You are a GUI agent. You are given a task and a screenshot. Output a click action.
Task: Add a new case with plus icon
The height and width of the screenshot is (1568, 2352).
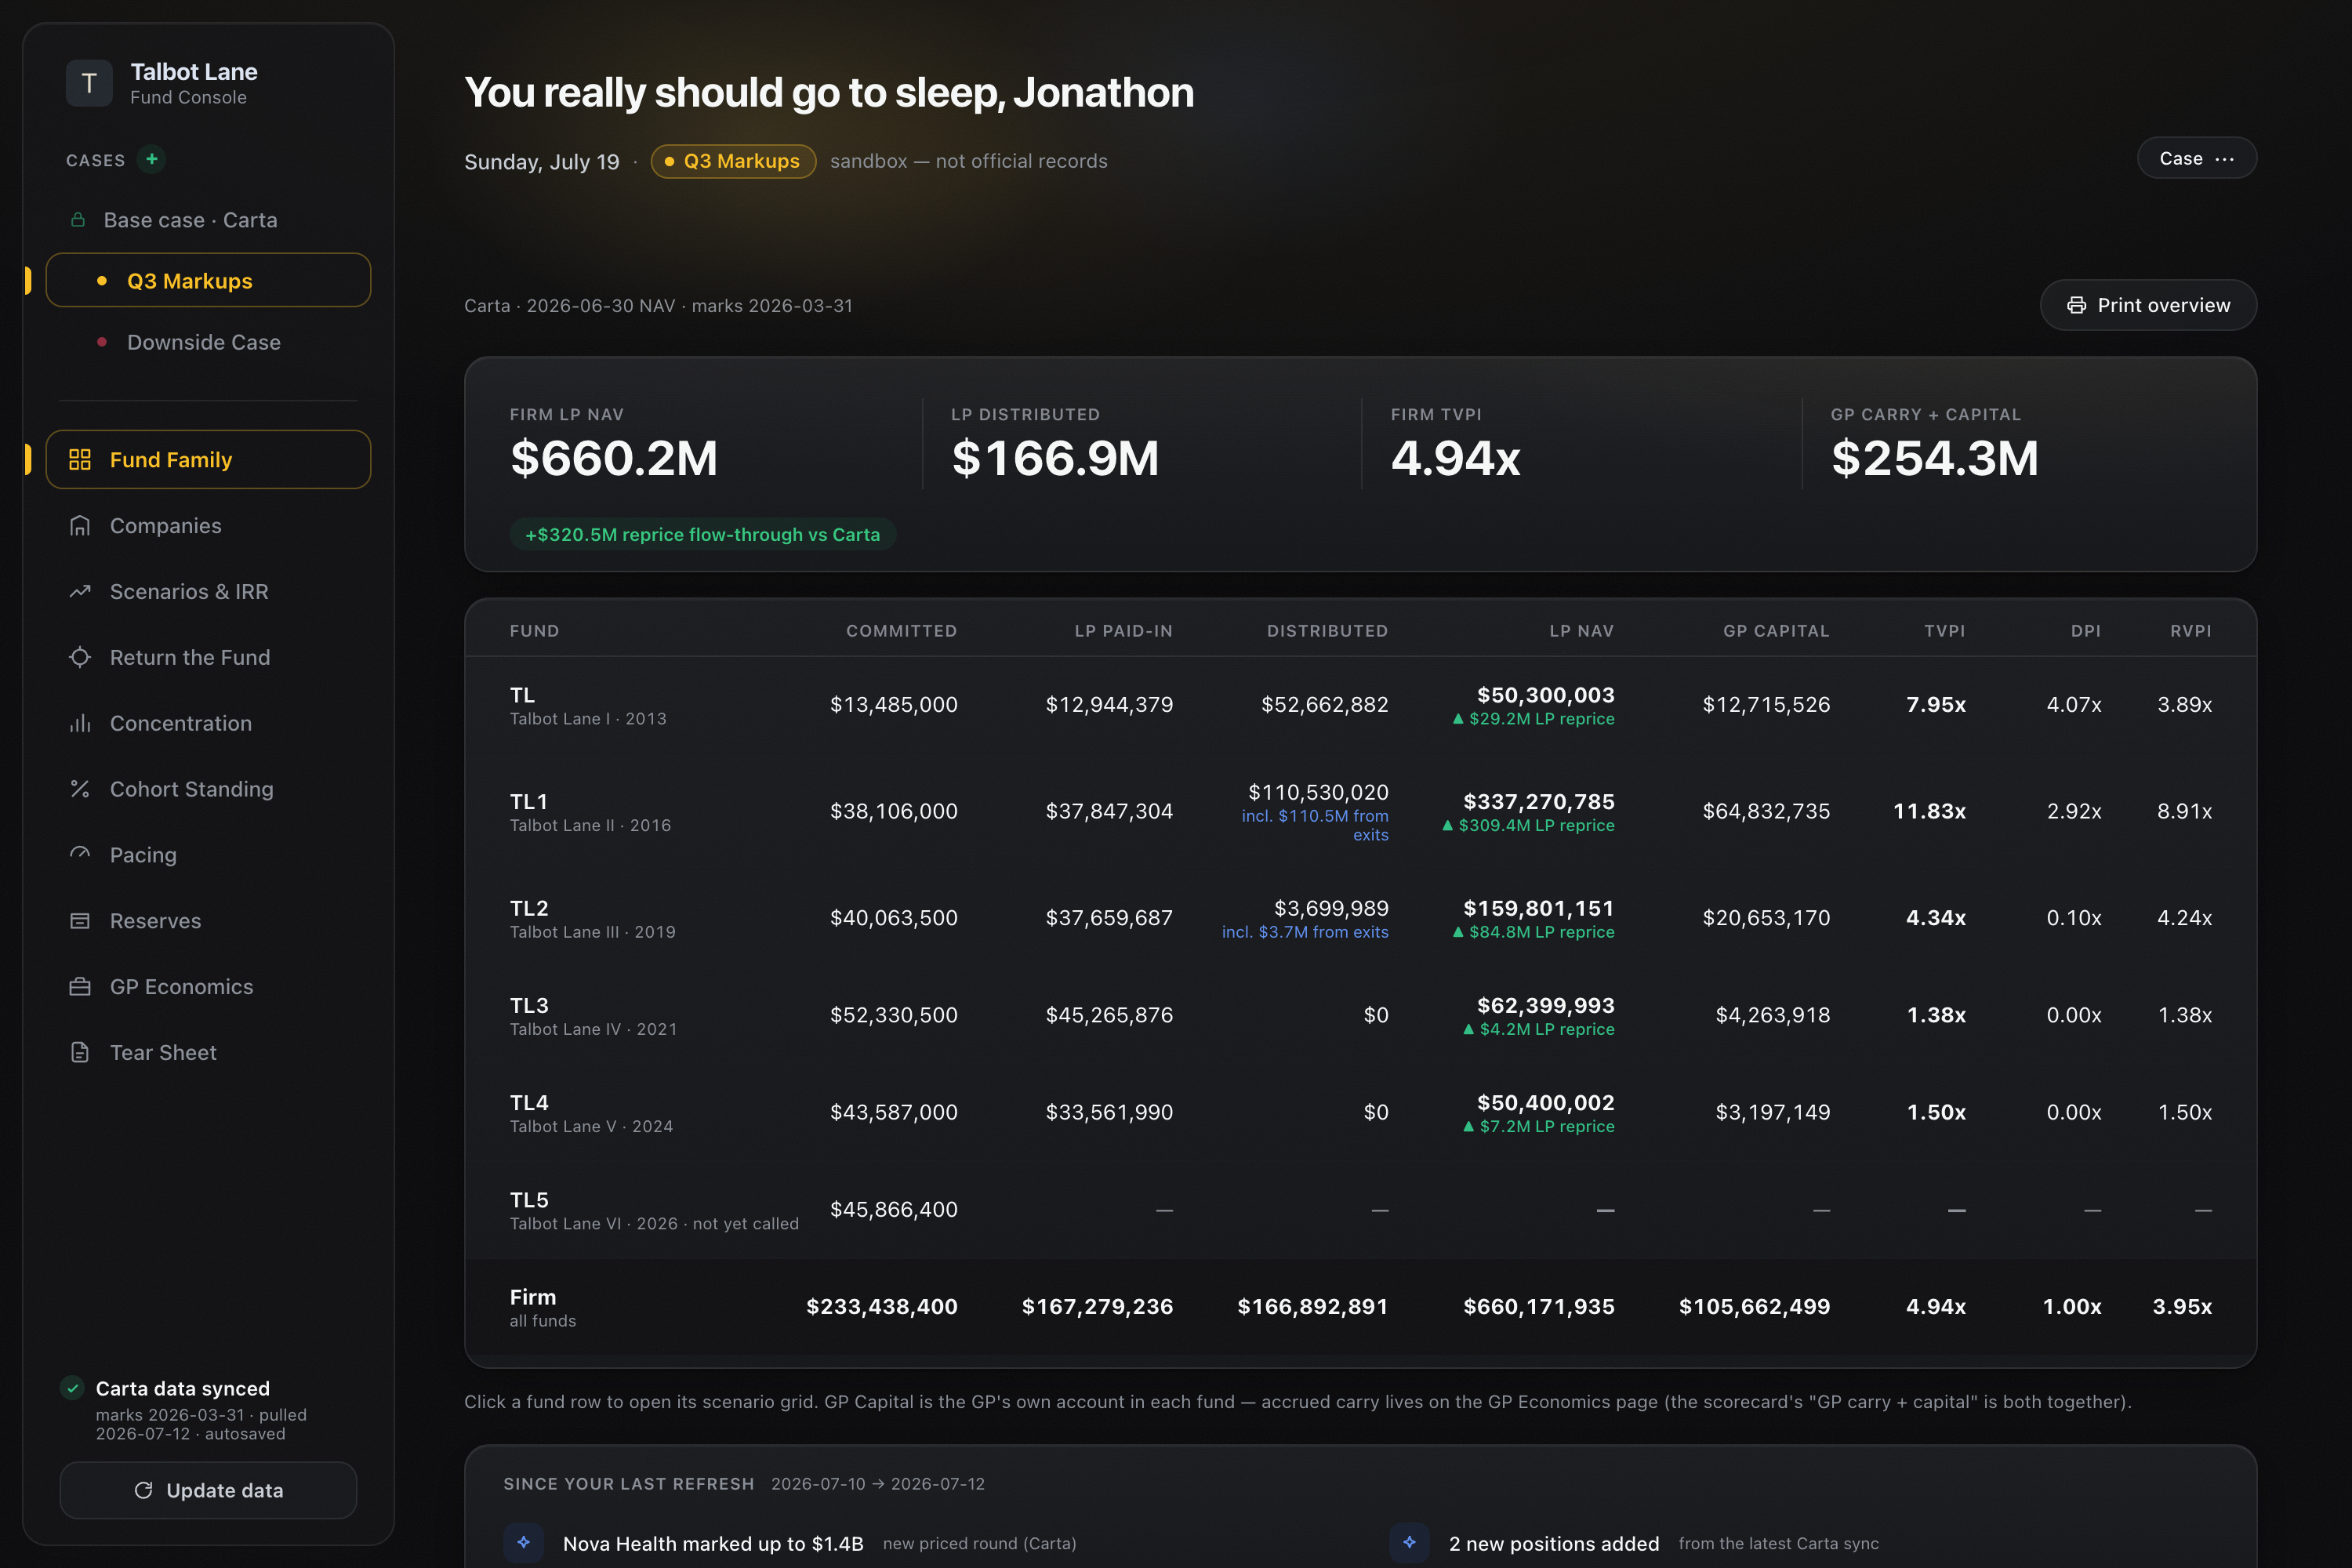151,159
